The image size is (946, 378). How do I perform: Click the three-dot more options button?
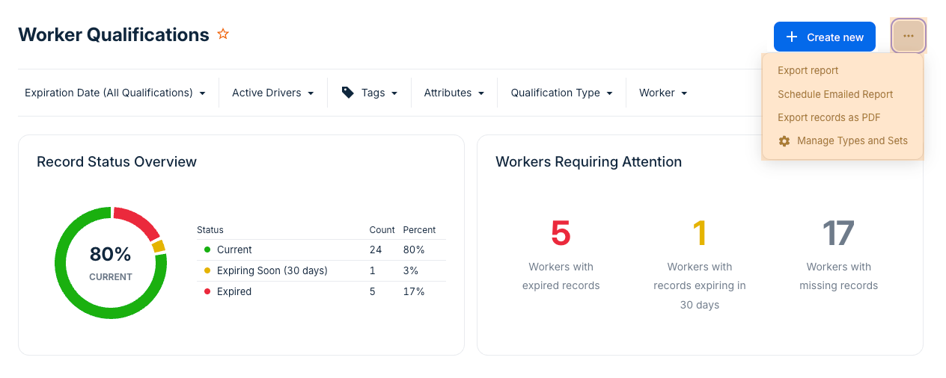(x=908, y=37)
